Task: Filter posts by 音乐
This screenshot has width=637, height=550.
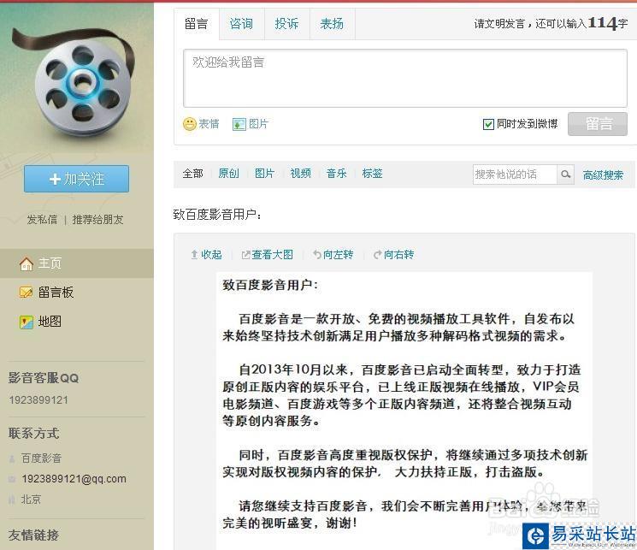Action: coord(336,174)
